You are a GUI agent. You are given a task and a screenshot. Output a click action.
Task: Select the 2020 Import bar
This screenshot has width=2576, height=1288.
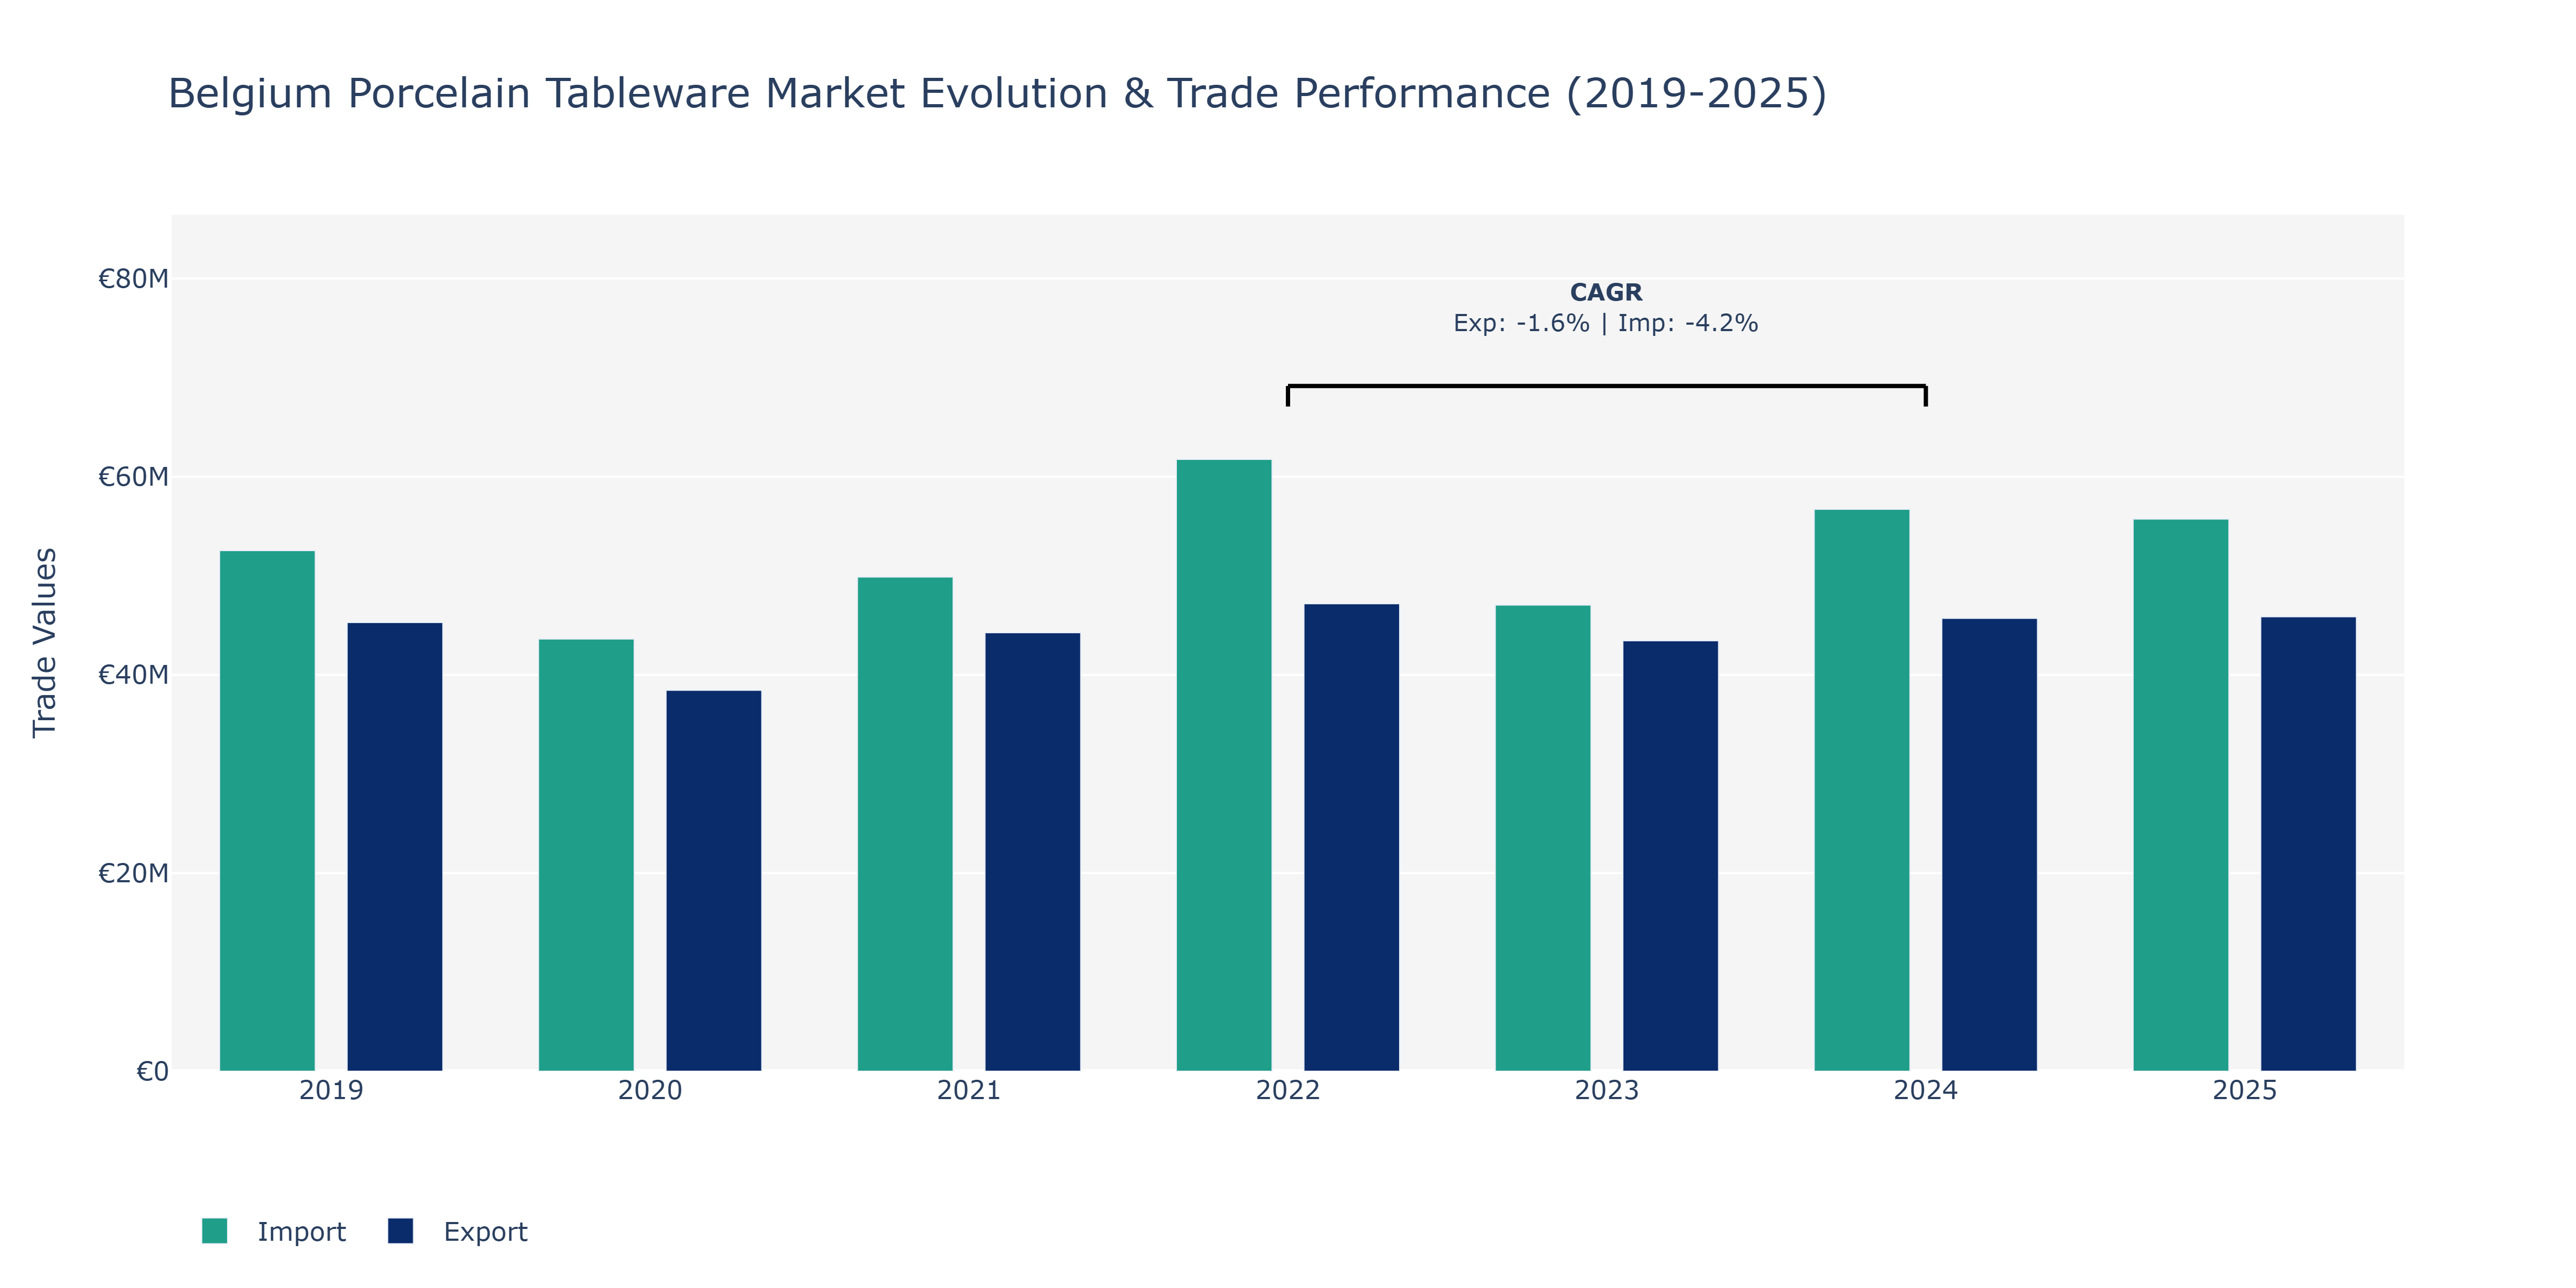[586, 855]
